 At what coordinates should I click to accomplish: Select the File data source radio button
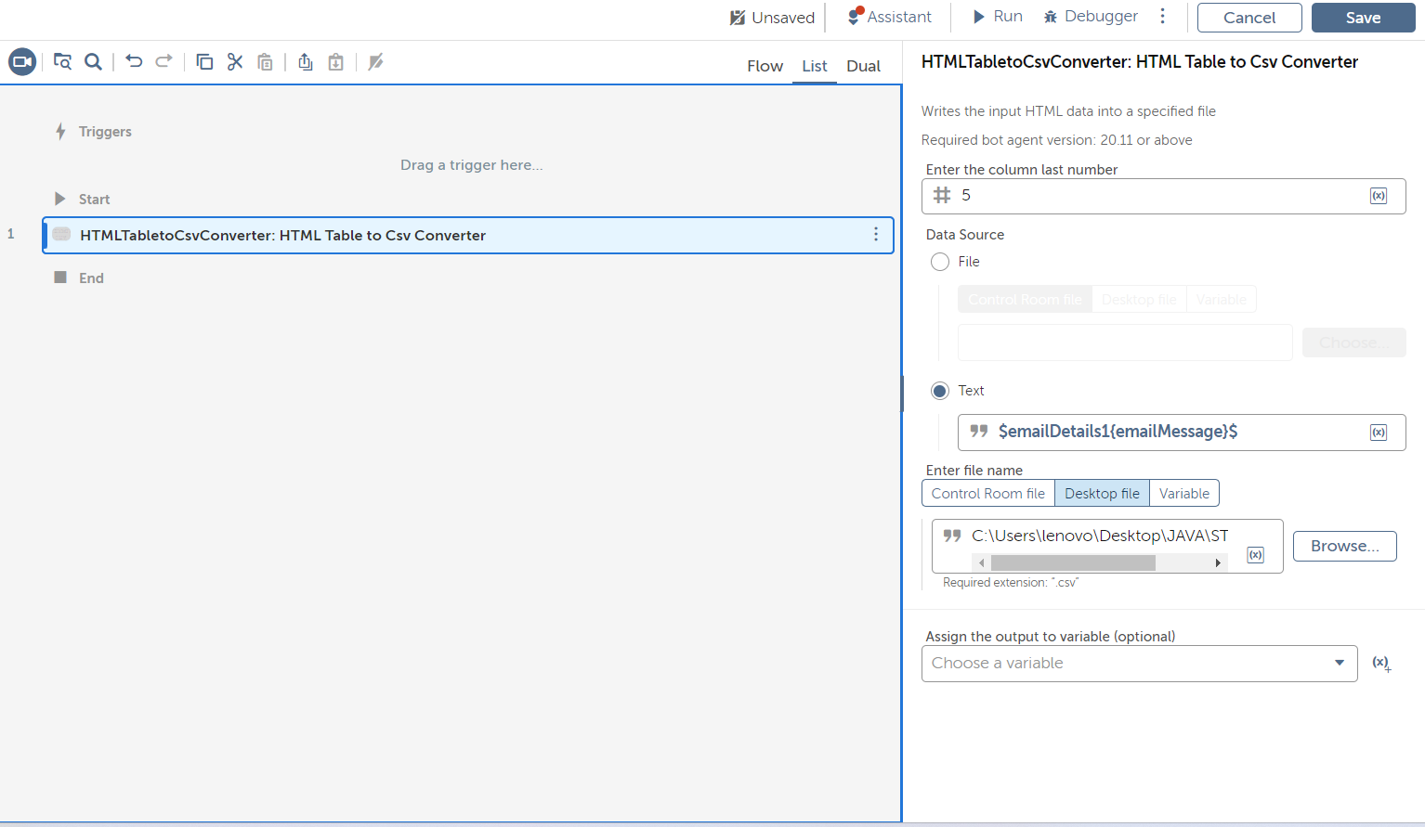[x=940, y=262]
